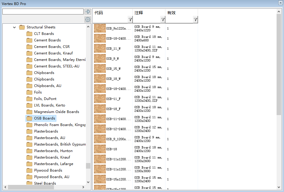Open the Foils, DuPont folder icon
The image size is (284, 192).
[x=29, y=99]
